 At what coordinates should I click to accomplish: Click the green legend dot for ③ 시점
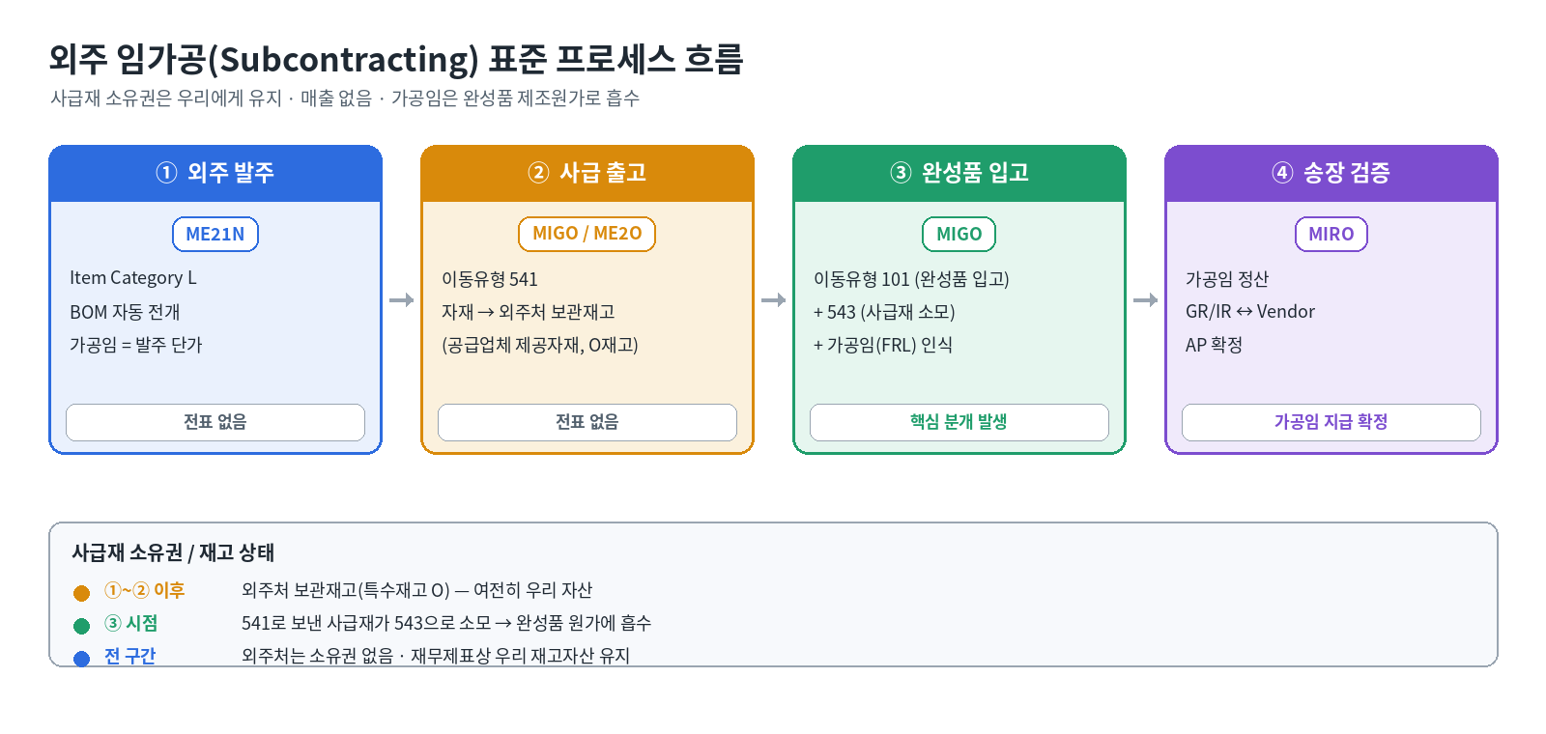point(82,626)
